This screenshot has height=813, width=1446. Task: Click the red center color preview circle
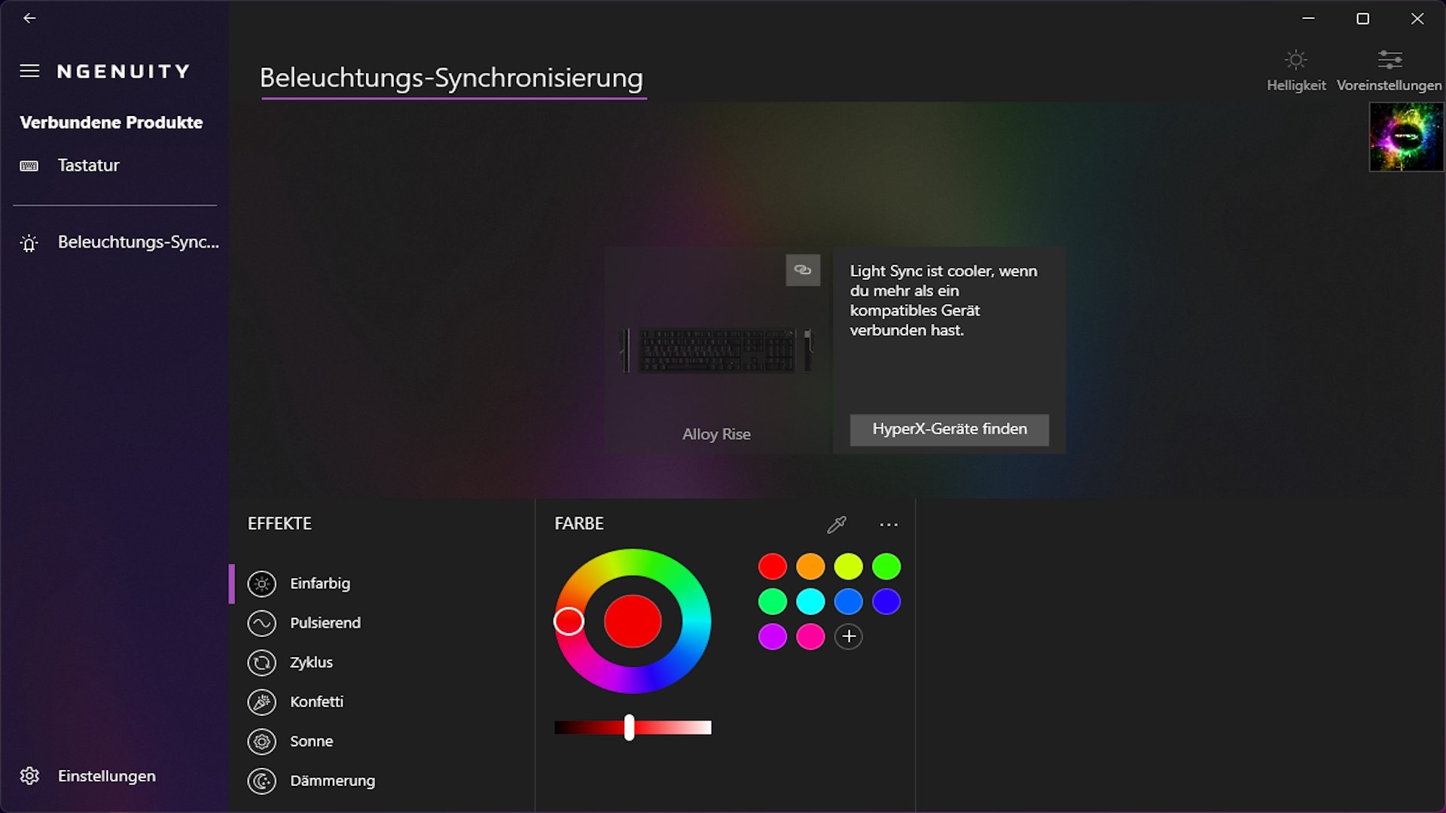tap(633, 622)
